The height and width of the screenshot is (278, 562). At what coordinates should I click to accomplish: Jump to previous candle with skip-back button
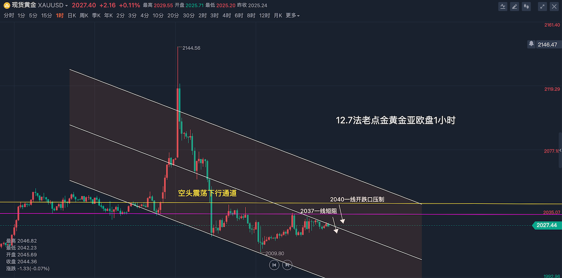(x=274, y=265)
